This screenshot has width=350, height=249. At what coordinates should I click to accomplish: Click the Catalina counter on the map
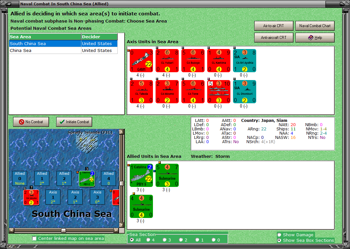click(87, 179)
